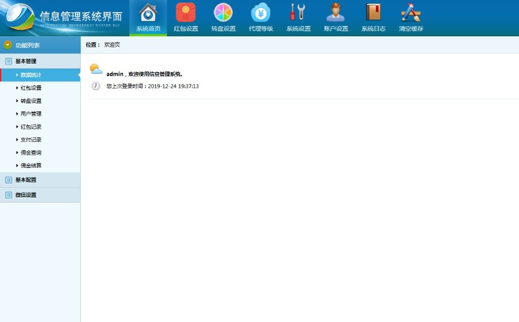Select the 代理等级 yen cloud icon
Screen dimensions: 519x322
pyautogui.click(x=261, y=13)
